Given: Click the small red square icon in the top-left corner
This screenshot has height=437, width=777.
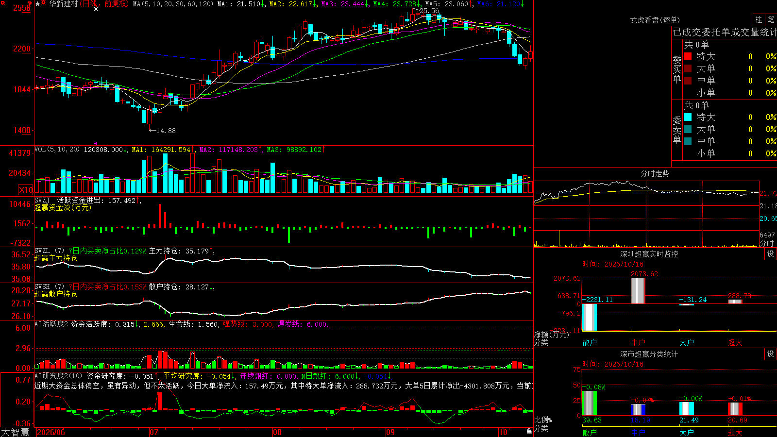Looking at the screenshot, I should [3, 3].
